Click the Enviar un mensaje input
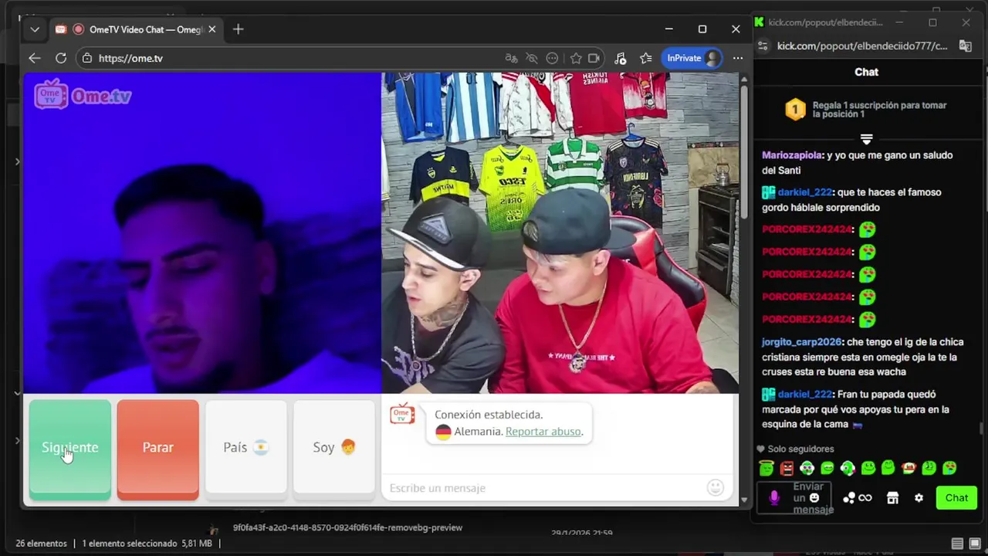The image size is (988, 556). [795, 498]
